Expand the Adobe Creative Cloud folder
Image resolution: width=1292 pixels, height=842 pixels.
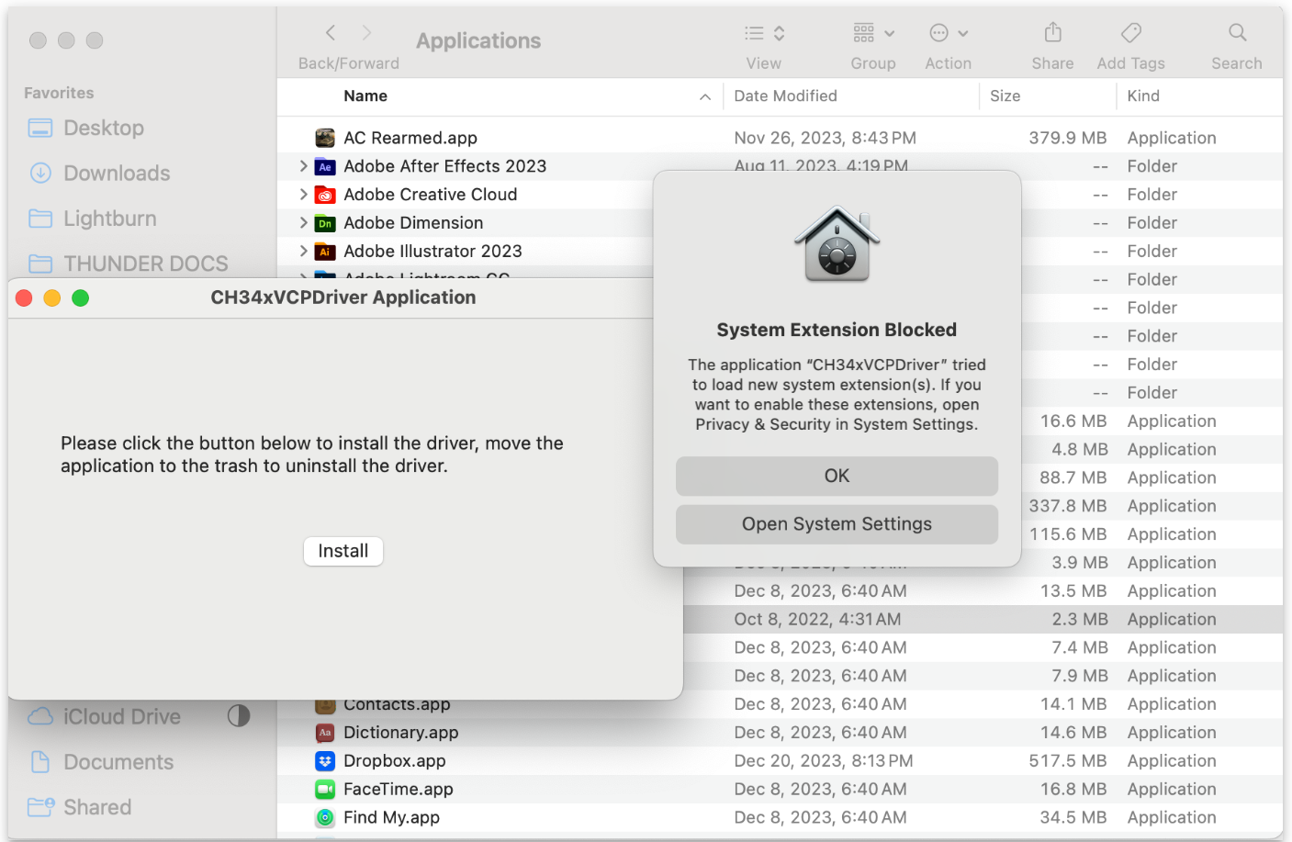304,195
